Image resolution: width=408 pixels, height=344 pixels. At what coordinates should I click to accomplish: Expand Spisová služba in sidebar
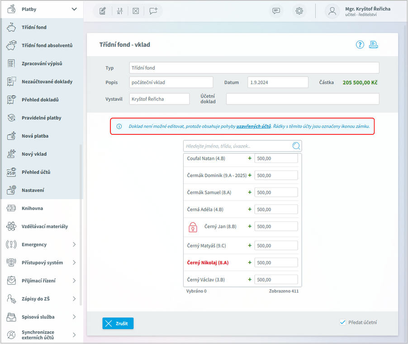pyautogui.click(x=74, y=317)
